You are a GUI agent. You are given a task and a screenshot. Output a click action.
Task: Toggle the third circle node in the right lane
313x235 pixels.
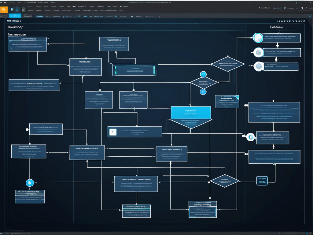[x=259, y=66]
